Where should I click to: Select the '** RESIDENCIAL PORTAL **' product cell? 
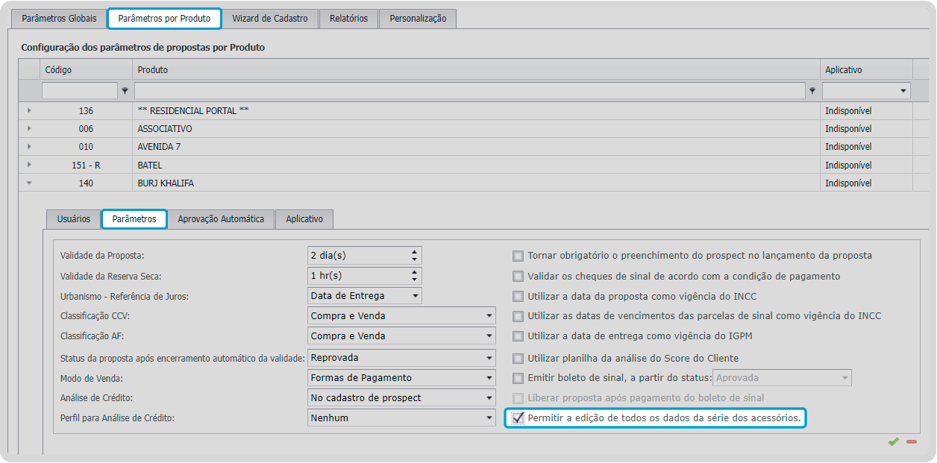click(x=477, y=110)
